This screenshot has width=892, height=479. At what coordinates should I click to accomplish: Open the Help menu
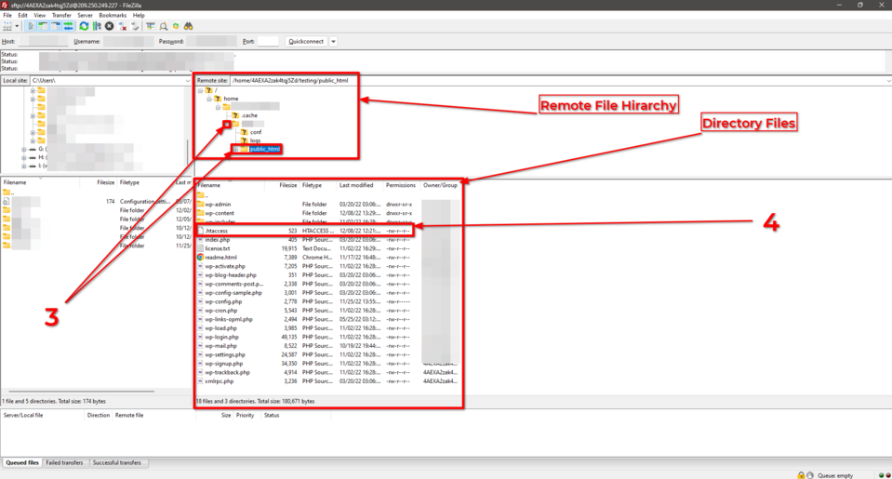(139, 16)
